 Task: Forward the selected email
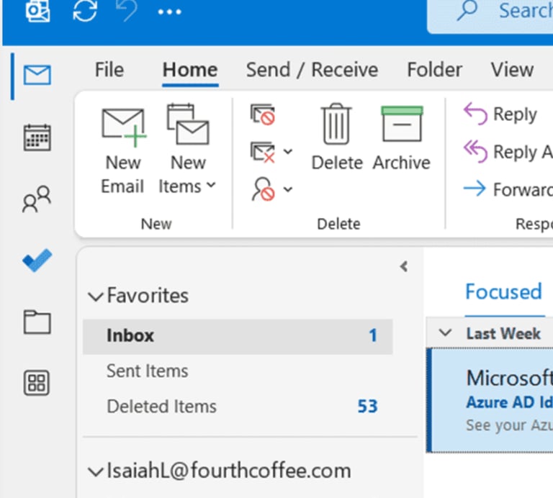508,189
